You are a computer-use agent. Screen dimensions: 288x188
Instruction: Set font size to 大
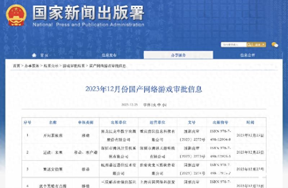[156, 105]
